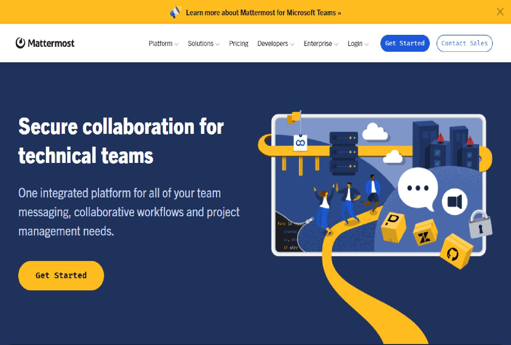Click the blue Get Started header button
The width and height of the screenshot is (511, 345).
coord(405,43)
